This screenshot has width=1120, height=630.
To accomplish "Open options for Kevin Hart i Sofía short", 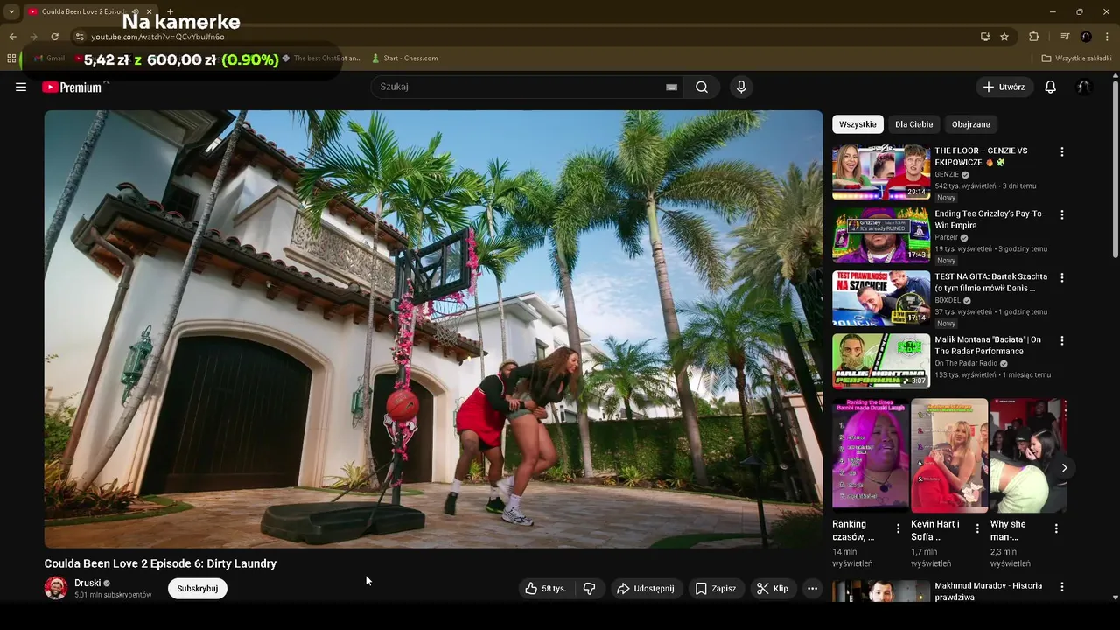I will tap(977, 528).
